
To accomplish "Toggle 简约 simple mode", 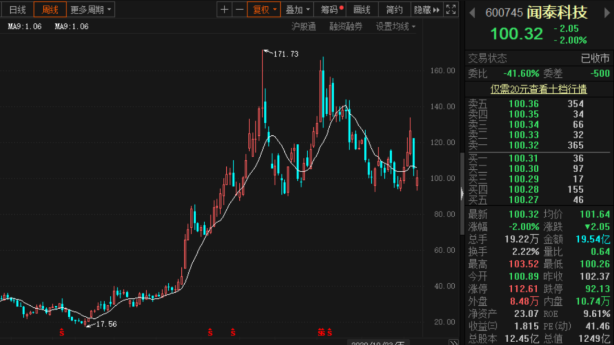I will 394,10.
